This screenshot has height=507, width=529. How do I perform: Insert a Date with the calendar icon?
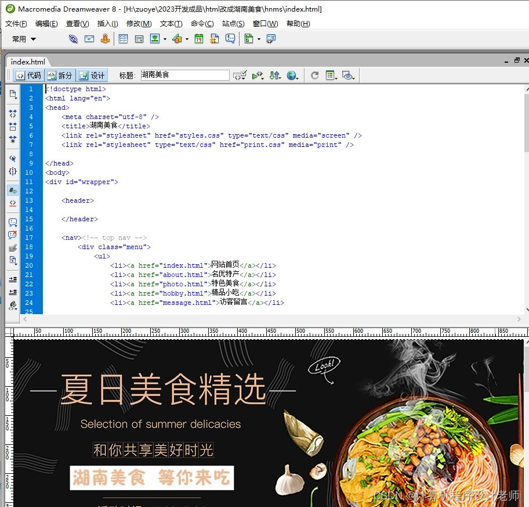[x=199, y=39]
